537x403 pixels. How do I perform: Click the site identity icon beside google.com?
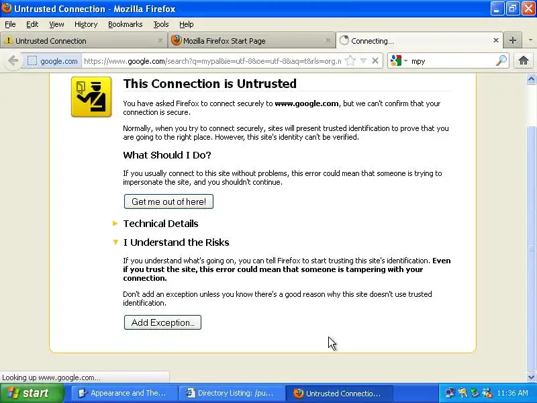click(32, 61)
